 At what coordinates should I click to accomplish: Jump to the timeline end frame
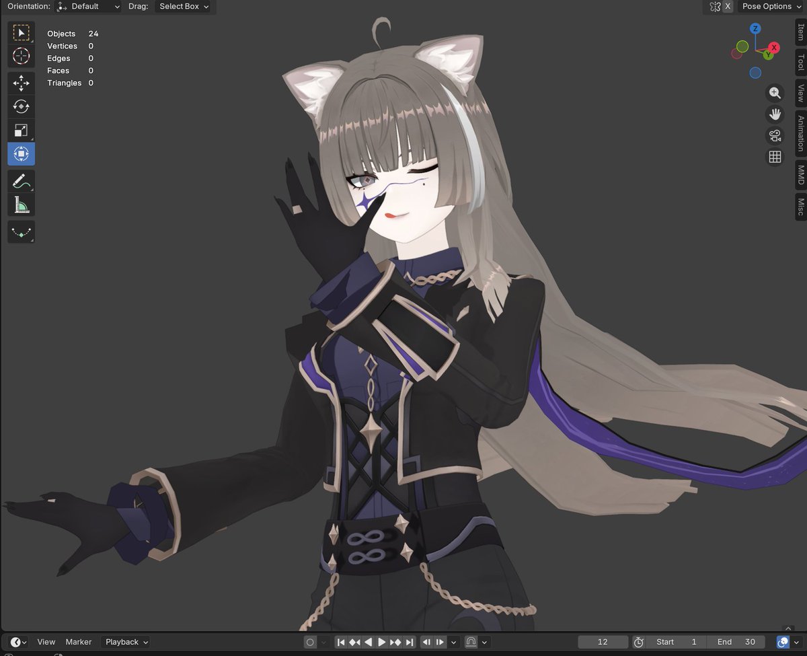pyautogui.click(x=409, y=642)
